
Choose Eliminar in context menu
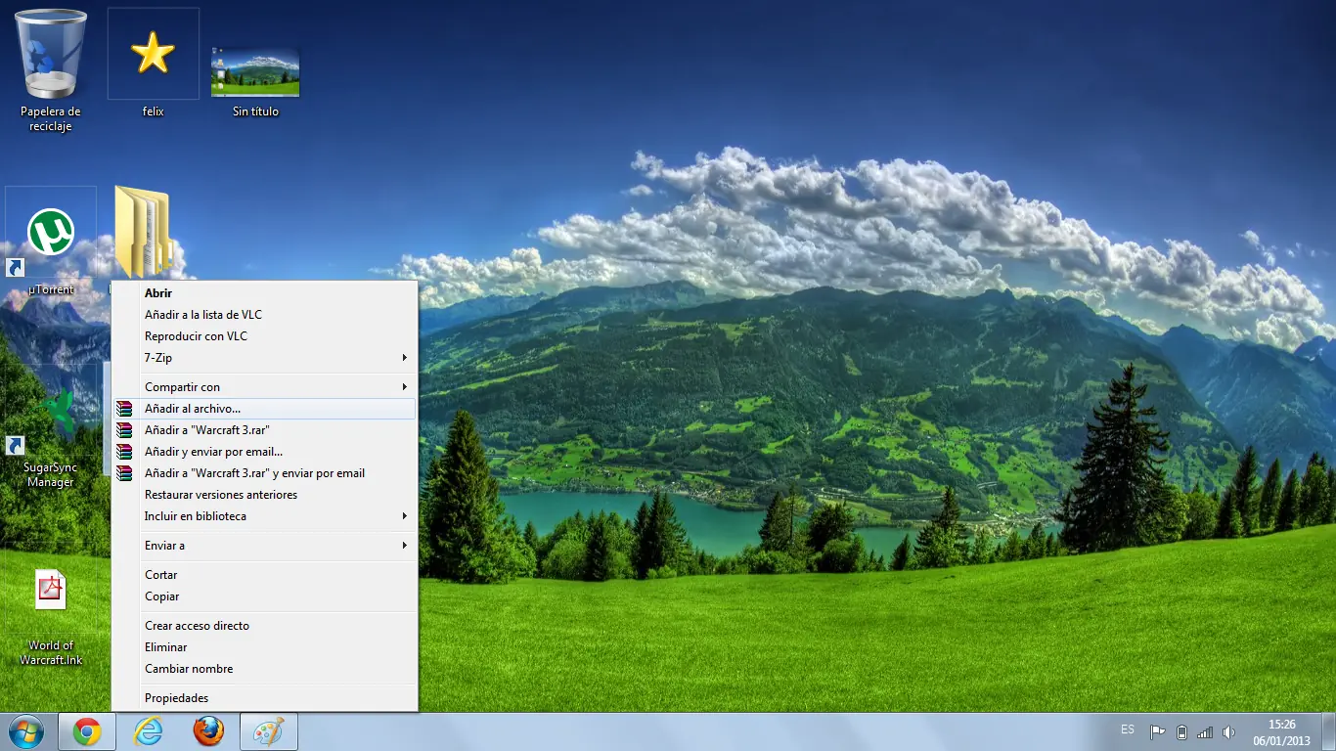coord(264,647)
